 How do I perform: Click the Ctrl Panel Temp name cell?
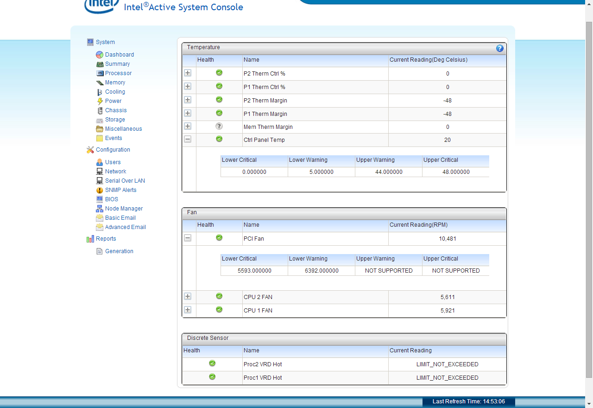[315, 140]
